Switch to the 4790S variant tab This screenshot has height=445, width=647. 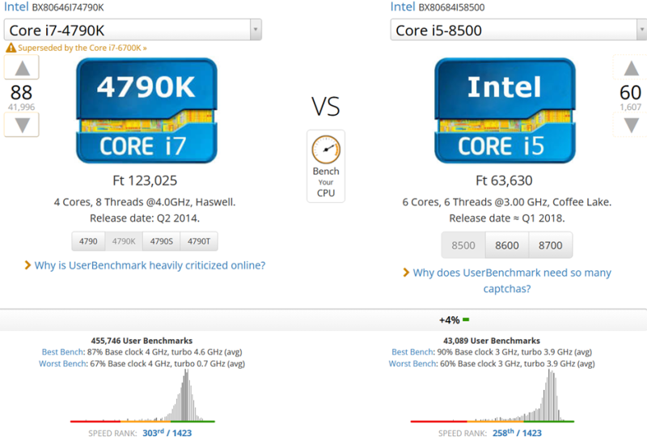161,241
